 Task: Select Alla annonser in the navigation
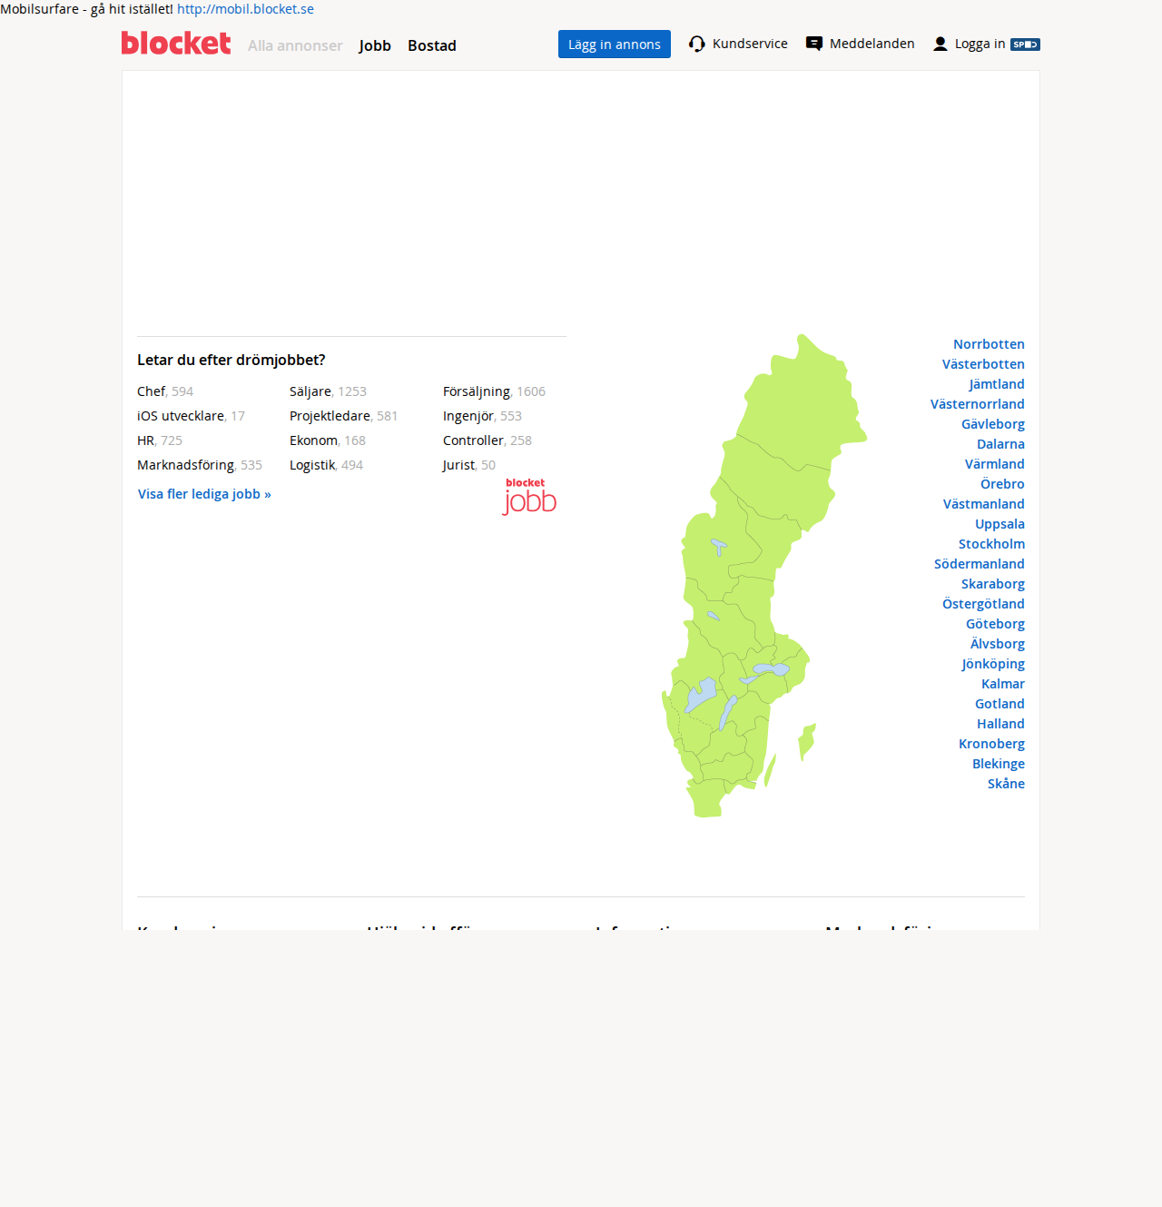click(295, 45)
